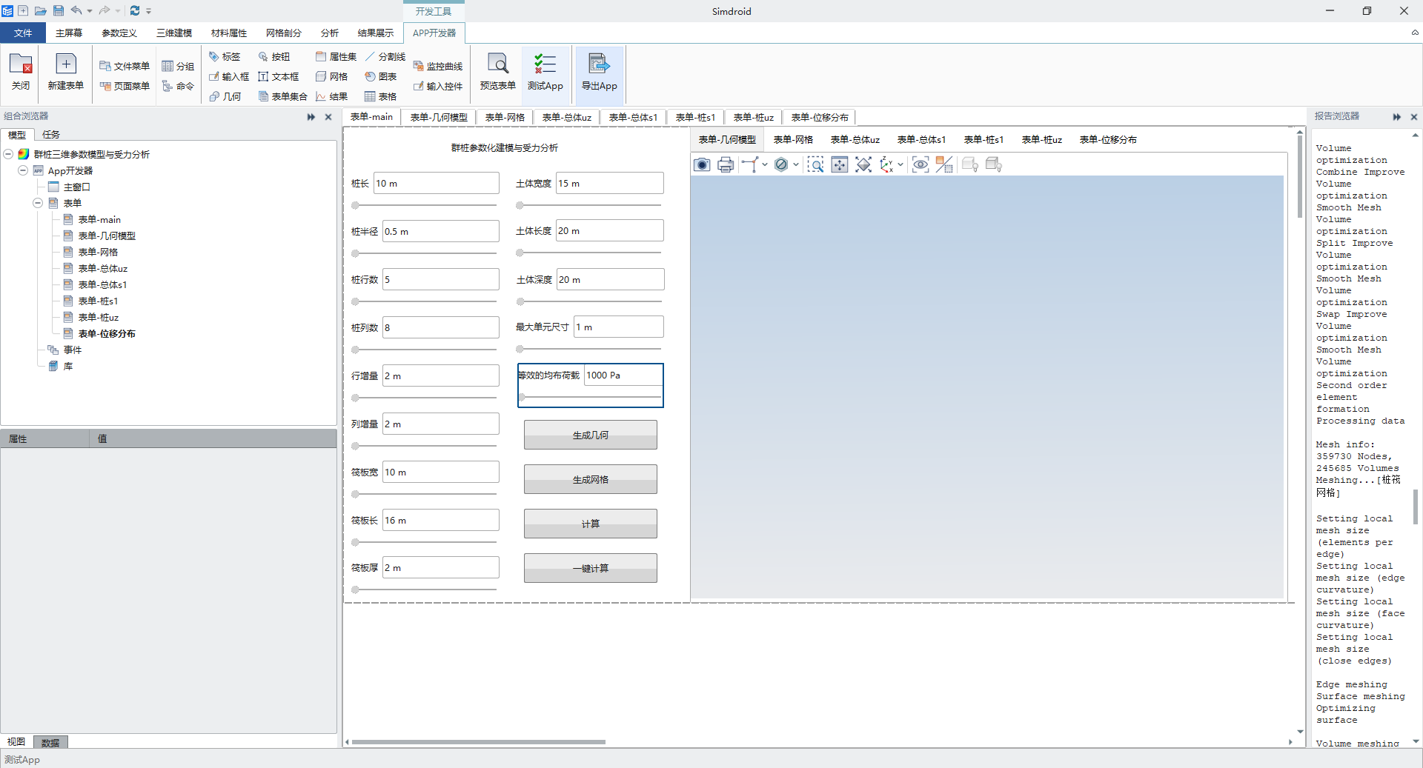Switch to the 结果展示 ribbon tab
Image resolution: width=1423 pixels, height=768 pixels.
pyautogui.click(x=376, y=33)
